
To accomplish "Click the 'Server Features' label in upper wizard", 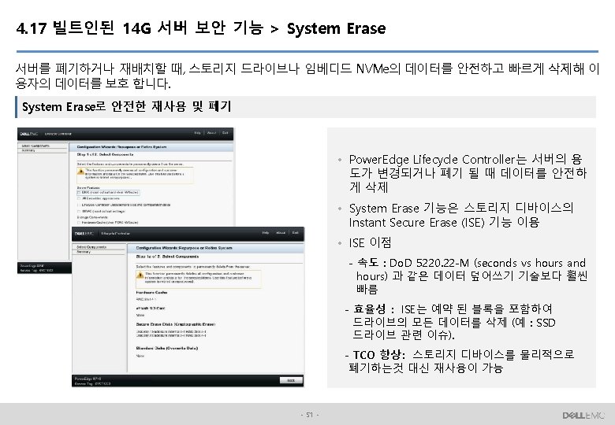I will (x=88, y=188).
